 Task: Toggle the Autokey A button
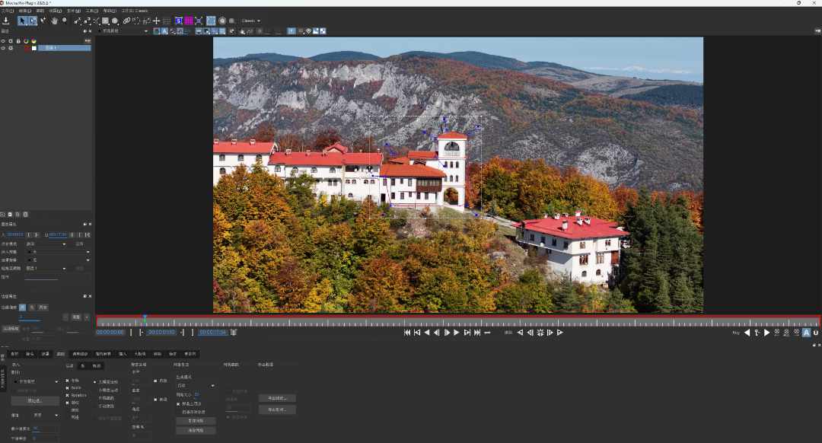[x=806, y=333]
